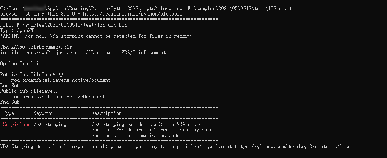
Task: Click the red Suspicious label
Action: click(17, 125)
